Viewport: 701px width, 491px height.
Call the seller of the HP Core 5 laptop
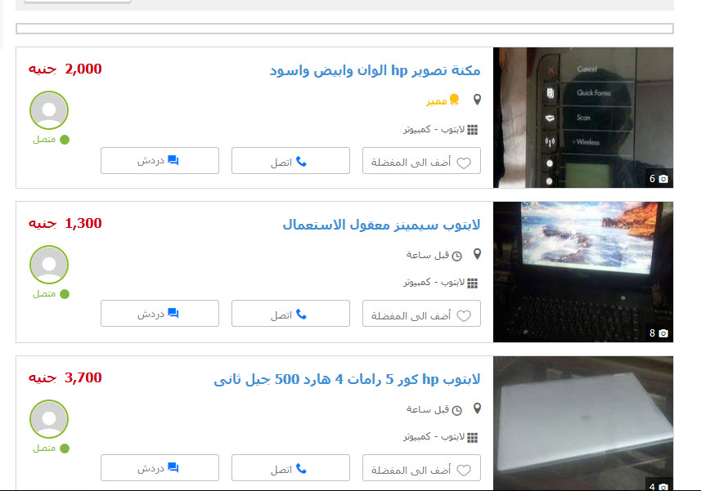[290, 468]
